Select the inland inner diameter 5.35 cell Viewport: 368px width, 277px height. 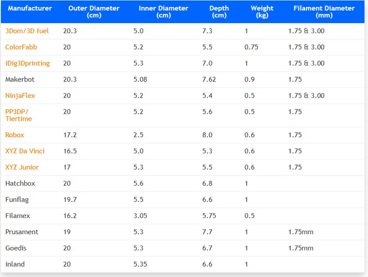click(x=140, y=265)
